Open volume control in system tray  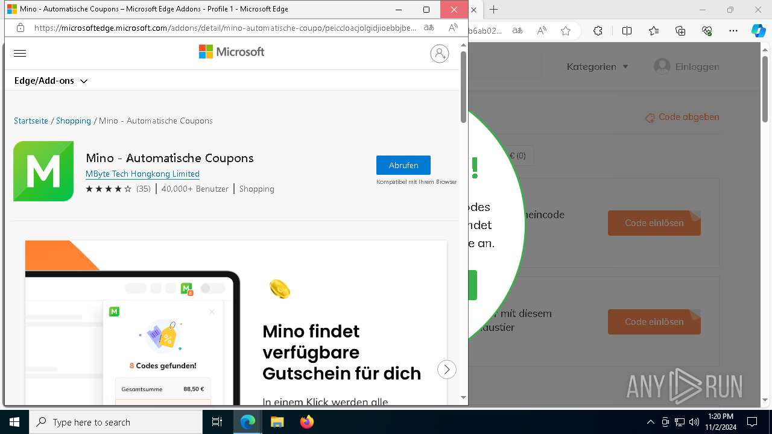point(694,422)
